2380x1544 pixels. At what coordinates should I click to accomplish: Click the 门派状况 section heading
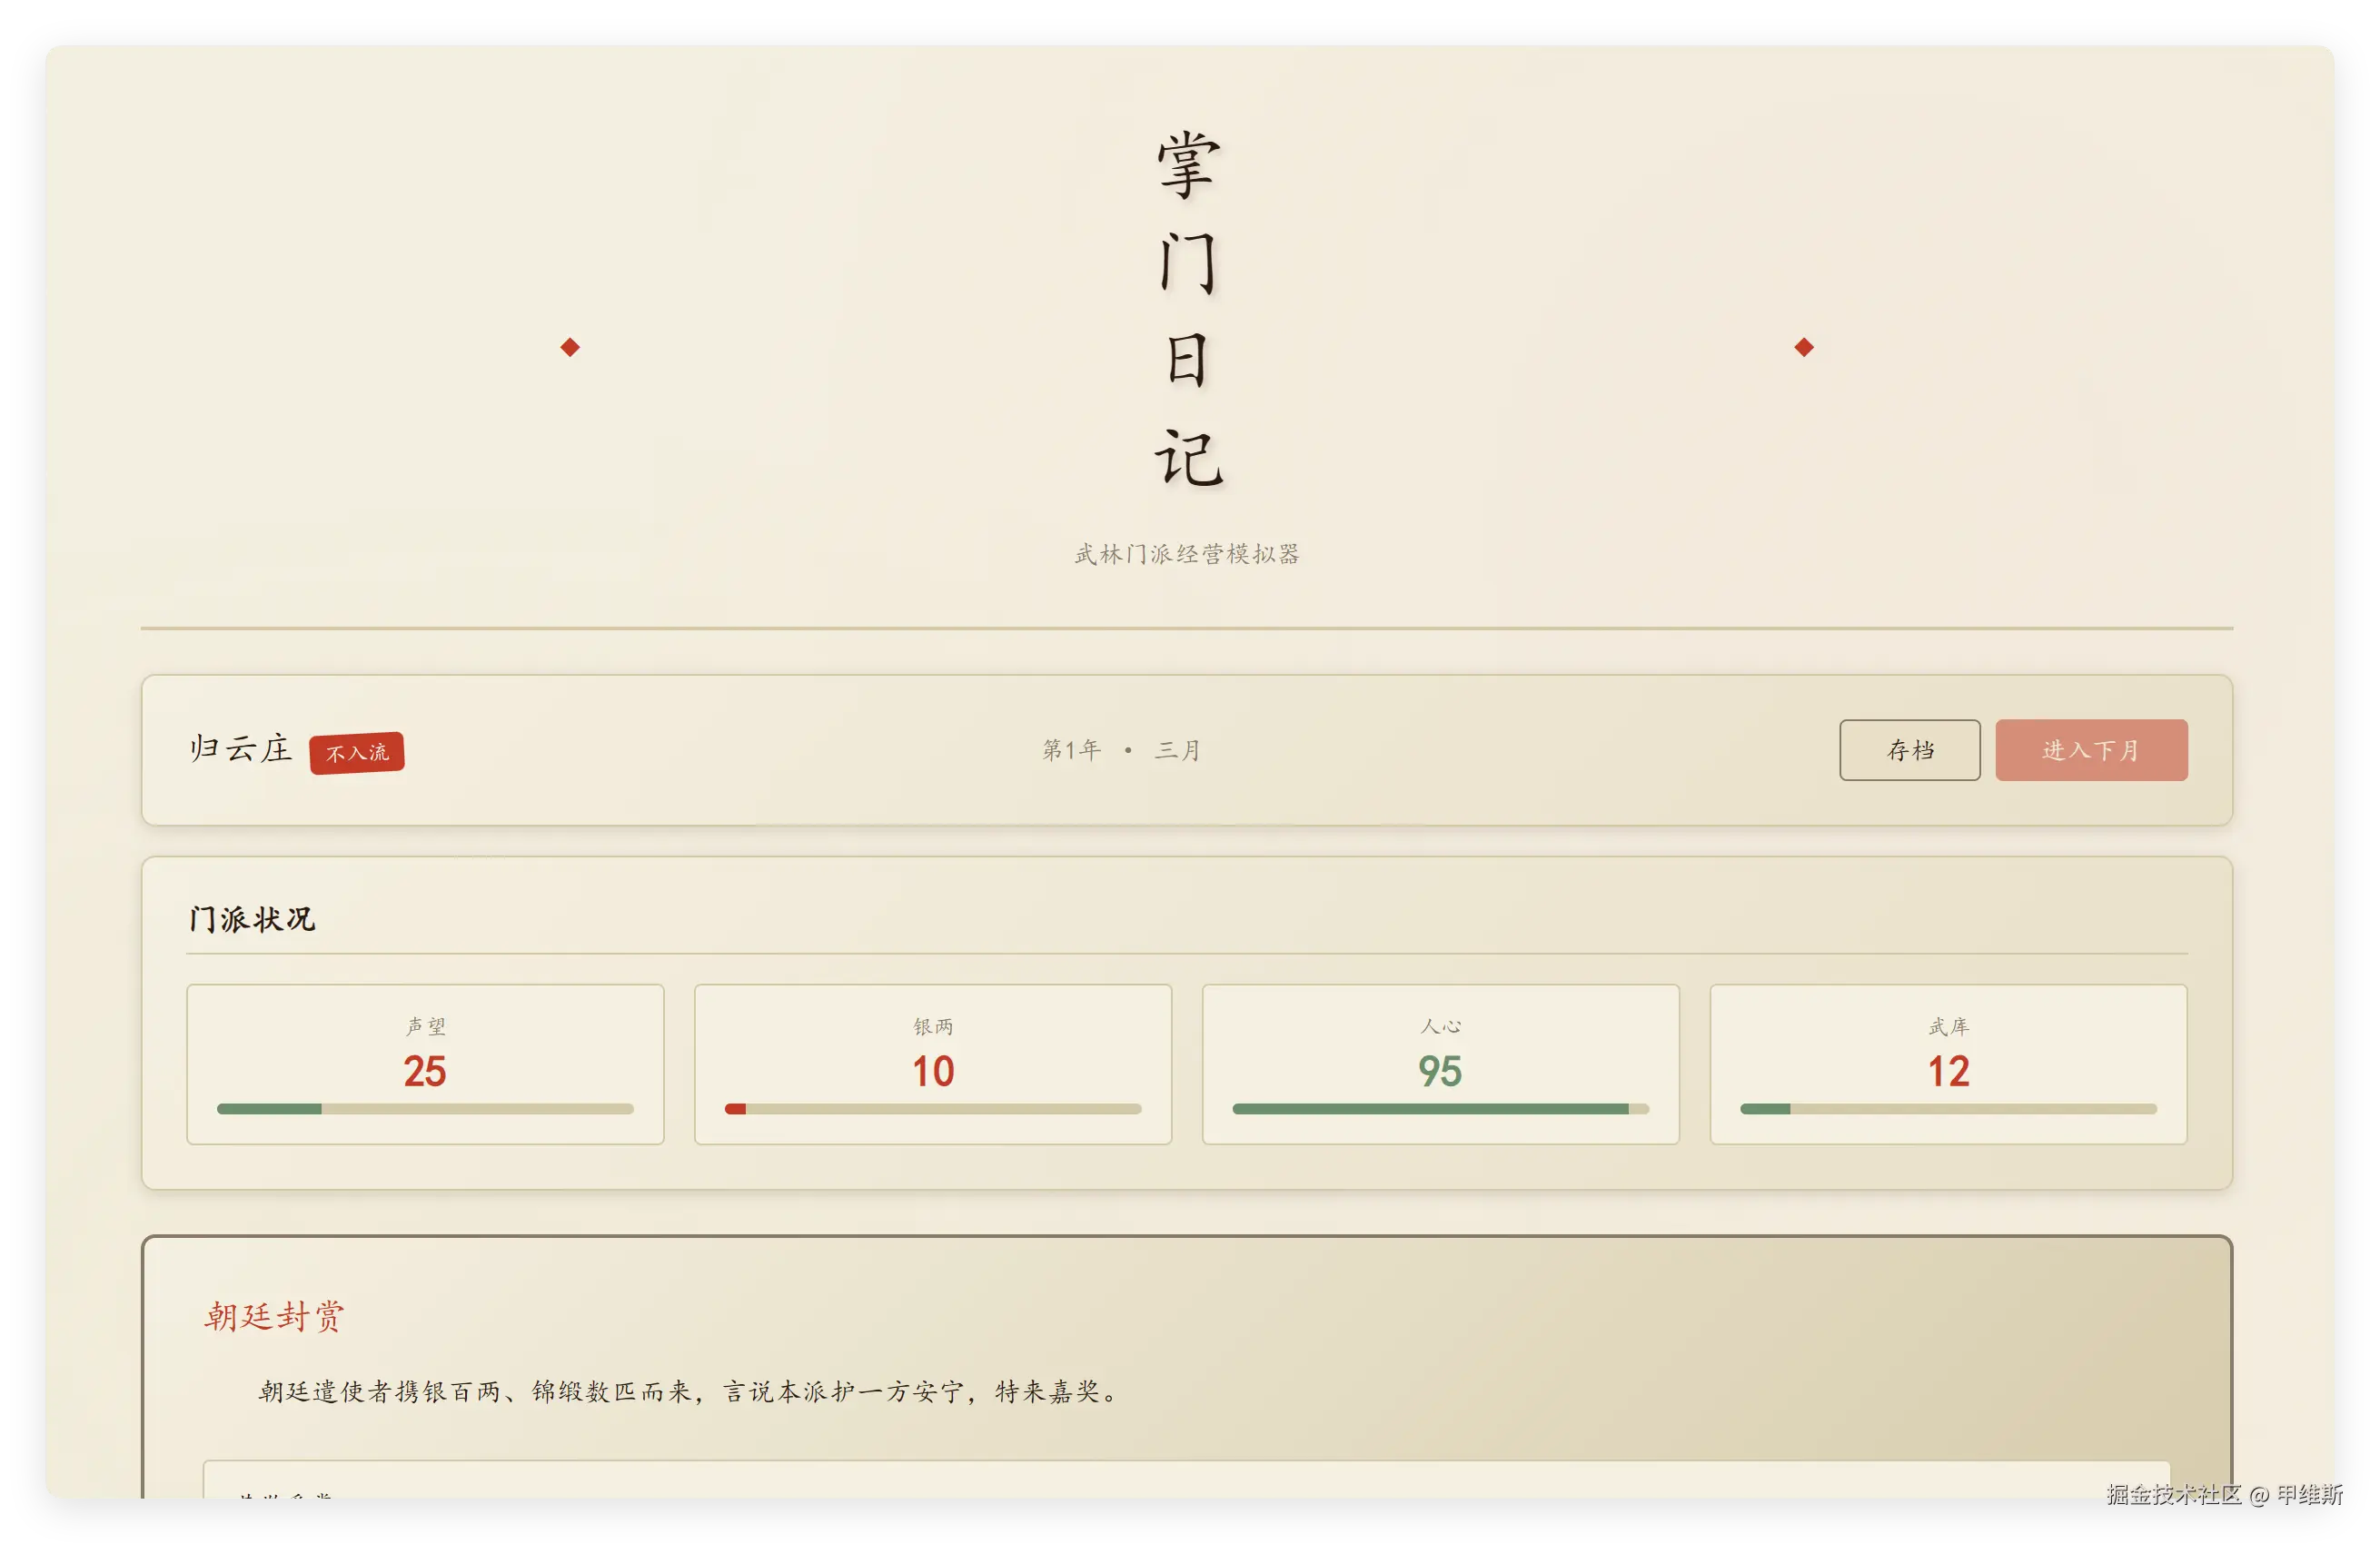pos(252,919)
